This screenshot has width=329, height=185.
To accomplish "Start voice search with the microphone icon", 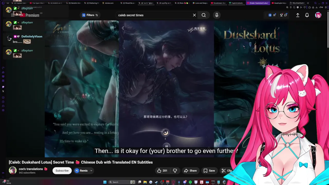I will 217,15.
